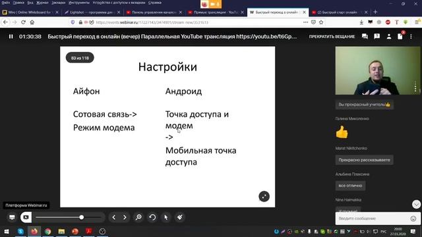The height and width of the screenshot is (237, 422).
Task: Click the 'Вы прекрасный учитель' chat message
Action: 365,105
